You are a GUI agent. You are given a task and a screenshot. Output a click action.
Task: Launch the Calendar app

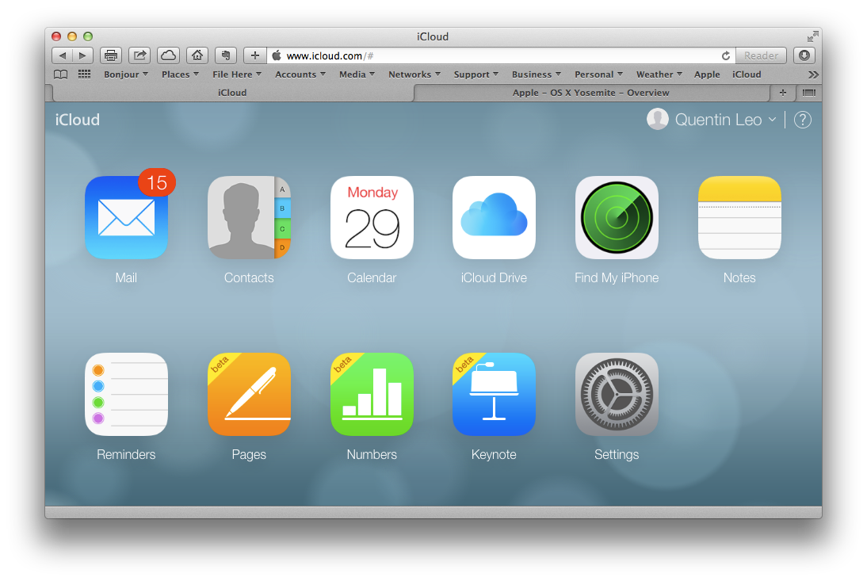click(x=372, y=218)
